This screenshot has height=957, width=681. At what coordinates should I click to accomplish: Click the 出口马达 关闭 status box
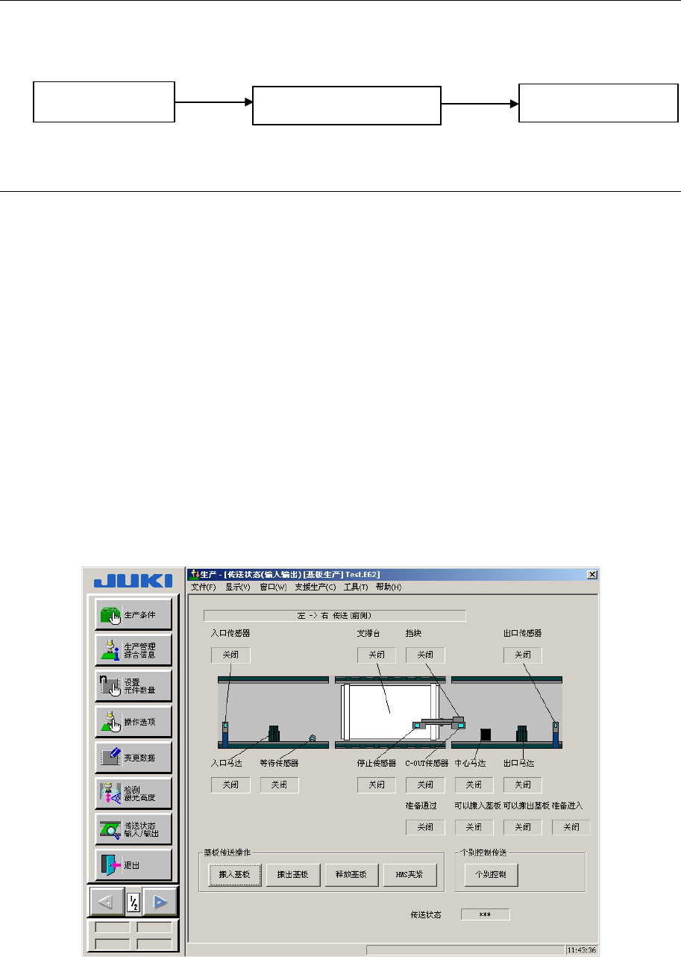tap(523, 785)
